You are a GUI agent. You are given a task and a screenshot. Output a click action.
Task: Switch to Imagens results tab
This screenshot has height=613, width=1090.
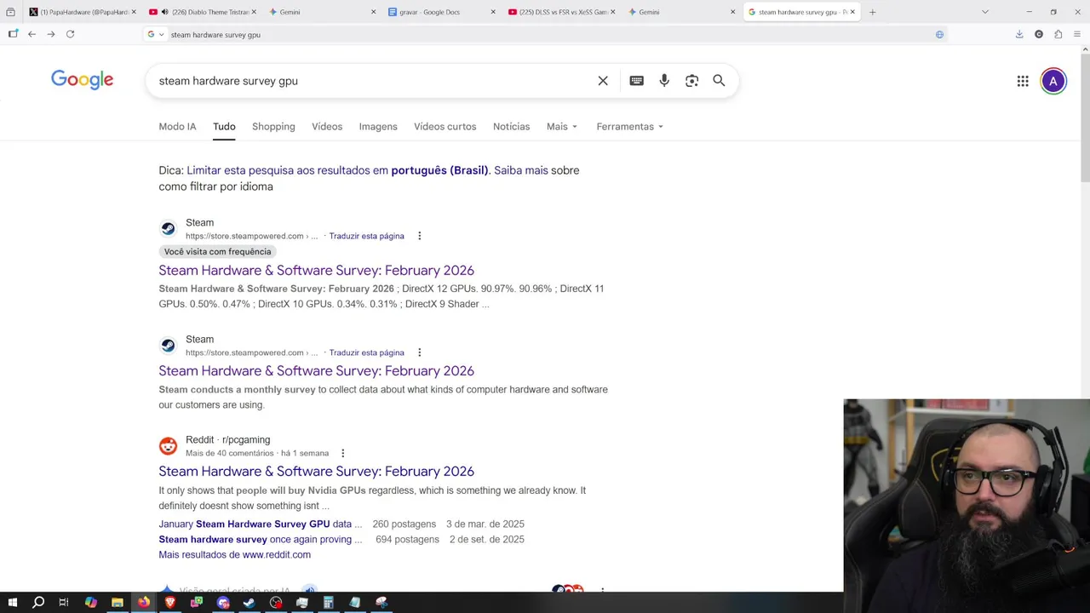point(378,126)
